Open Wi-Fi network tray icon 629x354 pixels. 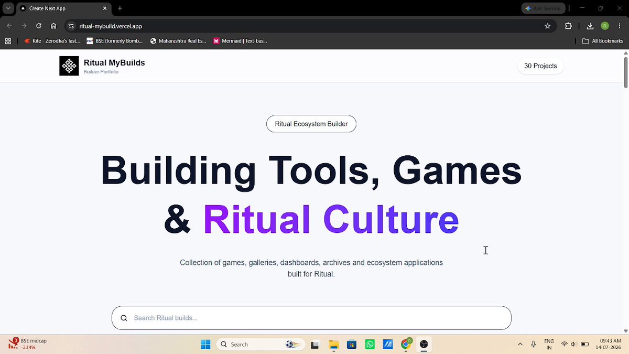(564, 344)
